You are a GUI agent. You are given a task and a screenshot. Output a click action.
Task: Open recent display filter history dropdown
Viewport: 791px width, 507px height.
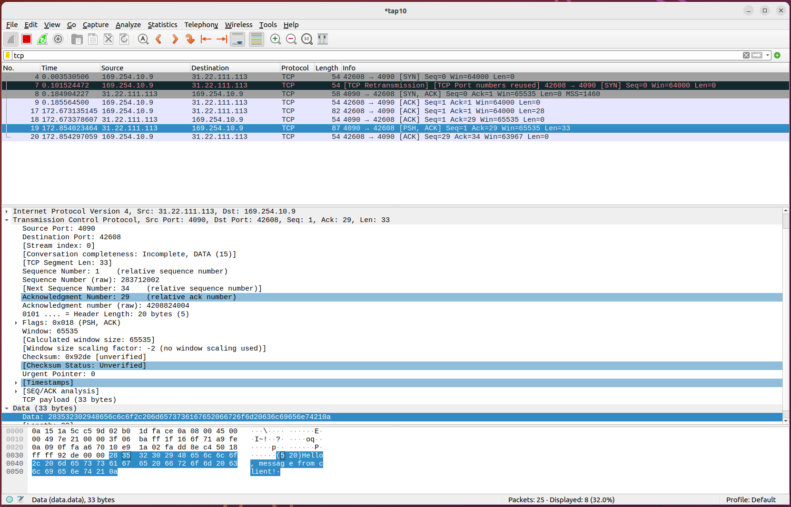click(x=768, y=55)
